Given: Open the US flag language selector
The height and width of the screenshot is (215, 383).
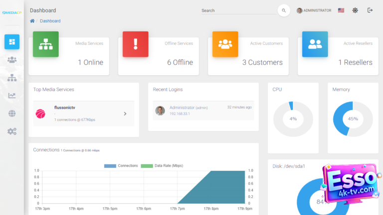Looking at the screenshot, I should 341,10.
